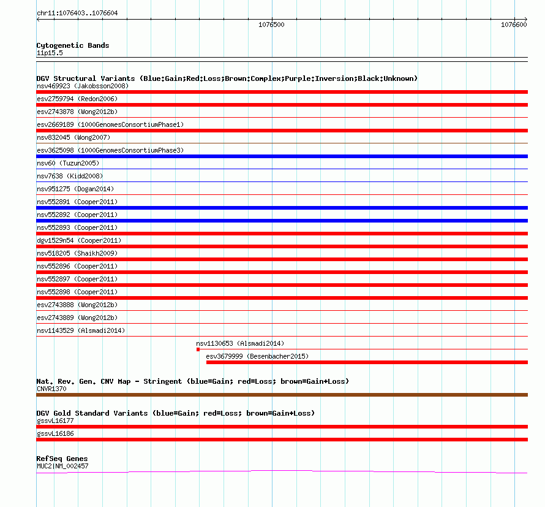545x507 pixels.
Task: Click nsv552898 (Cooper2011) label
Action: 77,292
